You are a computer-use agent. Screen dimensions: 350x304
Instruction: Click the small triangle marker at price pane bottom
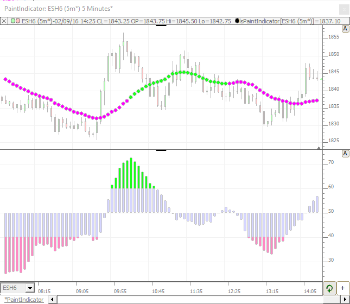[319, 148]
